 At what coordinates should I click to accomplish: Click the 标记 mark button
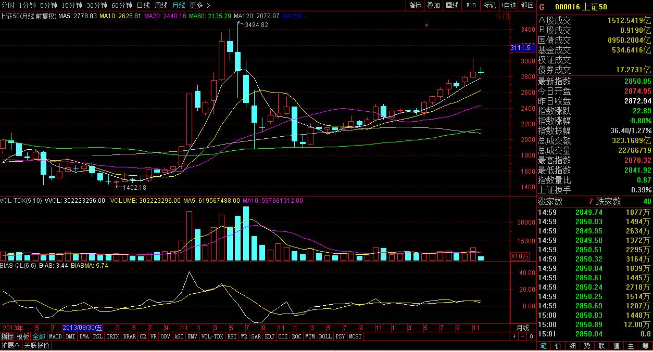click(489, 5)
